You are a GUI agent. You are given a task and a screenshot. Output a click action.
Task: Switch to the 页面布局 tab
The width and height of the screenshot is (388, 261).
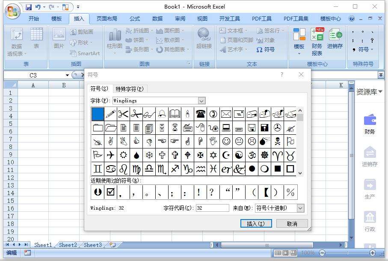107,18
